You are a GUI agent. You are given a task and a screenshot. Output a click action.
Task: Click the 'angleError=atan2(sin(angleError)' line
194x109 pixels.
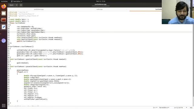pyautogui.click(x=46, y=83)
